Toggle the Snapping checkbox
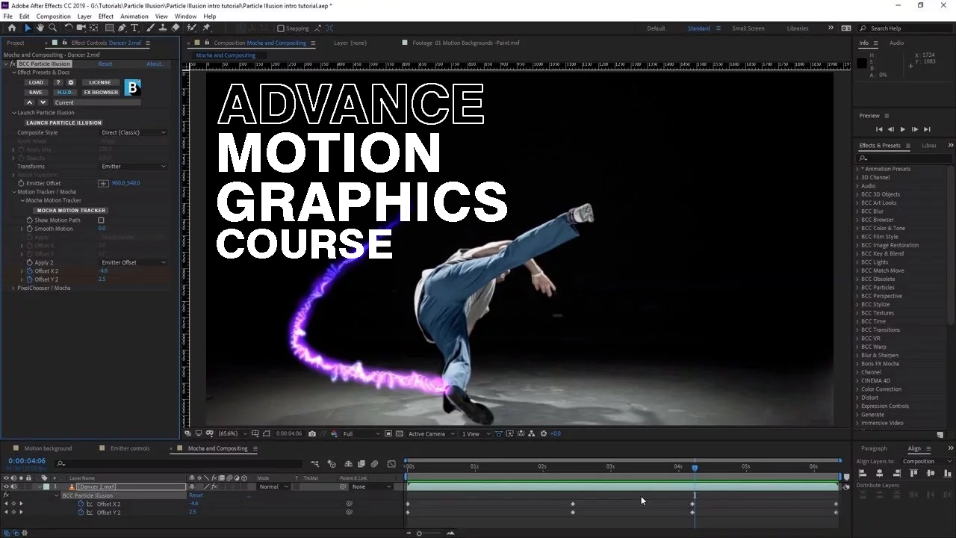This screenshot has height=538, width=956. click(281, 28)
